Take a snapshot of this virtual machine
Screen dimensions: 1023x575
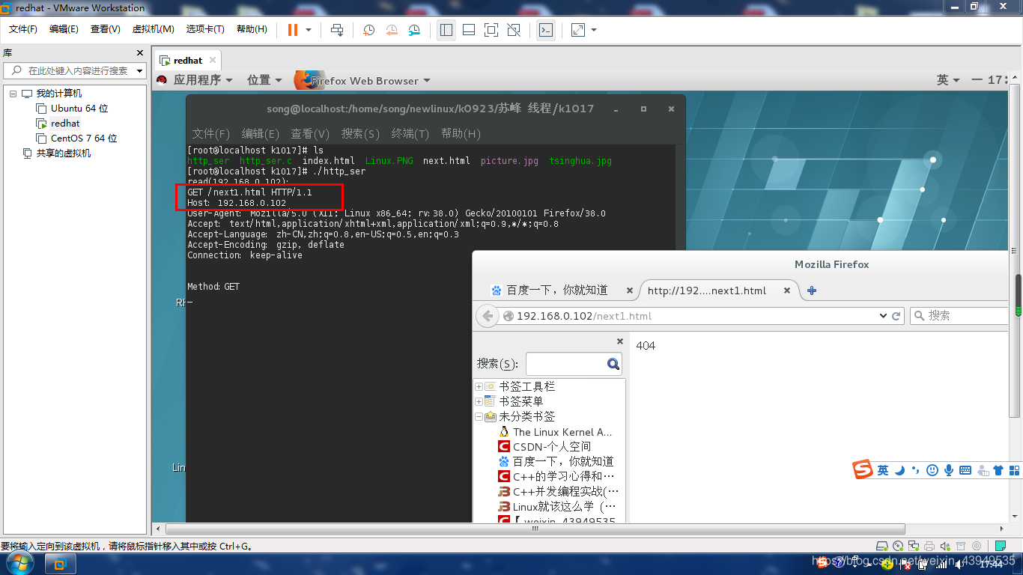click(x=368, y=30)
